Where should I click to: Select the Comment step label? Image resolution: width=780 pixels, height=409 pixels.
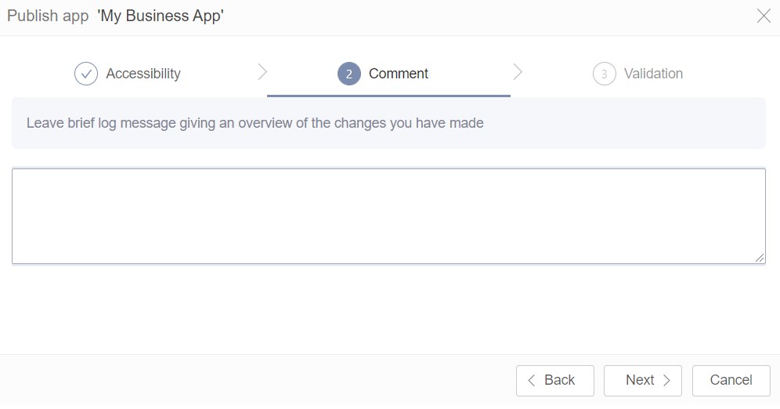coord(399,74)
